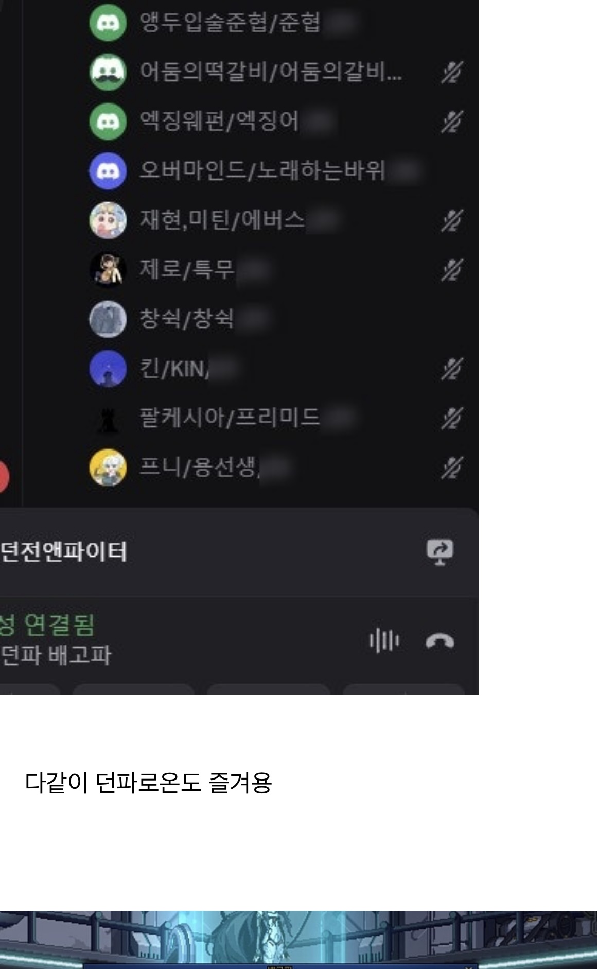Disconnect voice with the hang-up phone icon
The image size is (597, 969).
point(440,642)
